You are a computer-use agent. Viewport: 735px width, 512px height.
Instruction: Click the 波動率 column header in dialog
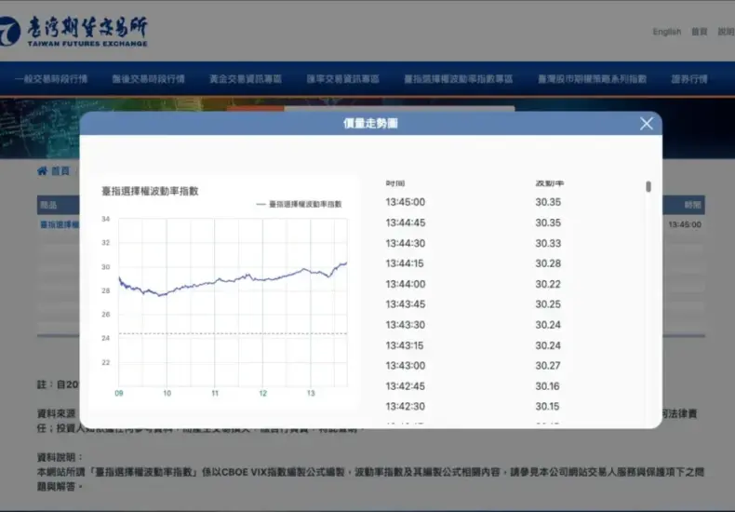point(549,183)
